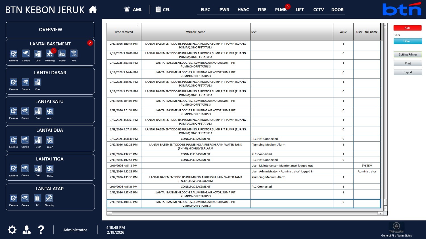Image resolution: width=426 pixels, height=239 pixels.
Task: Open Lantai Atap Camera icon
Action: pyautogui.click(x=25, y=198)
